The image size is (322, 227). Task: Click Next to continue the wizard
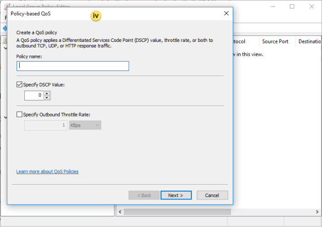176,195
